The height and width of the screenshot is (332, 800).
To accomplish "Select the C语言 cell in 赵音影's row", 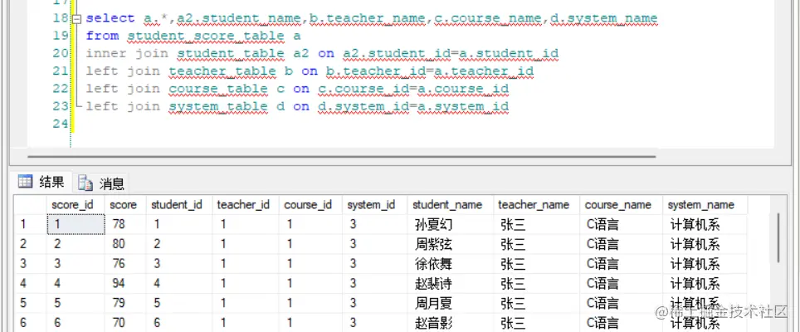I will 621,323.
